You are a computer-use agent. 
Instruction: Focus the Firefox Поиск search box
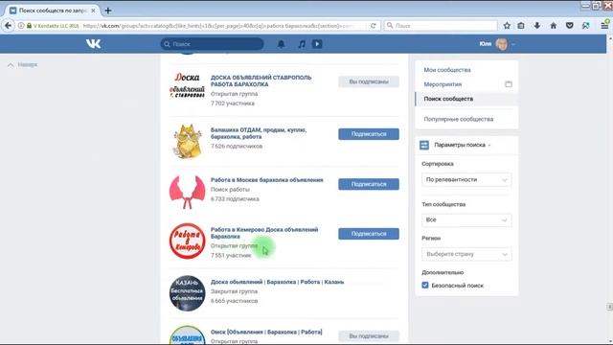point(441,26)
